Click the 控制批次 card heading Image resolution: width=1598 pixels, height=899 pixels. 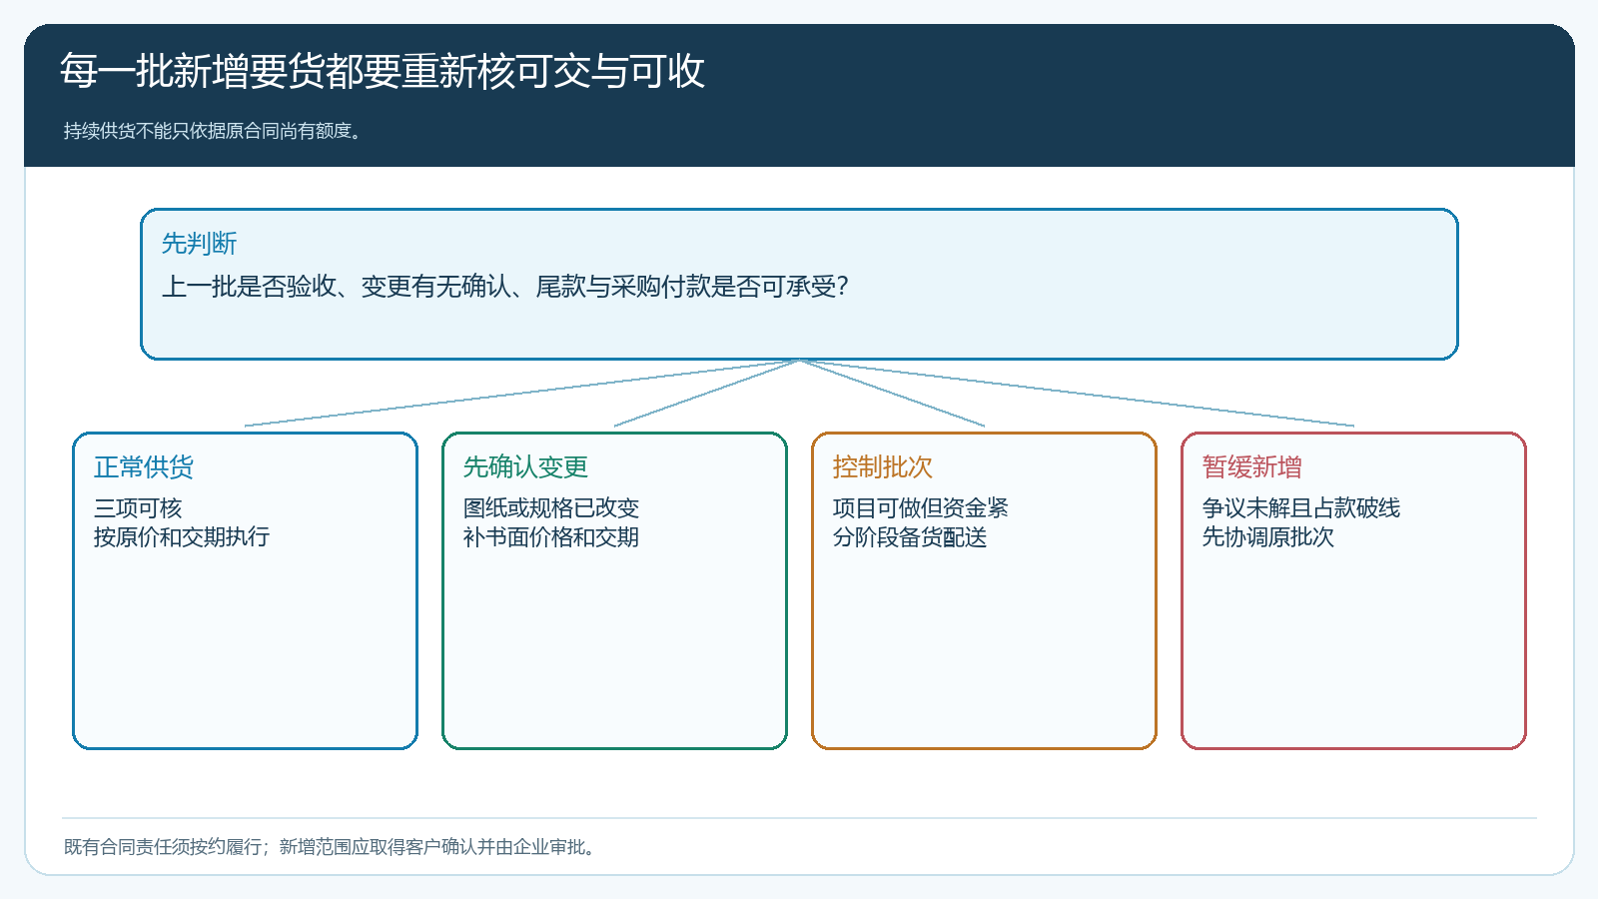(x=883, y=467)
